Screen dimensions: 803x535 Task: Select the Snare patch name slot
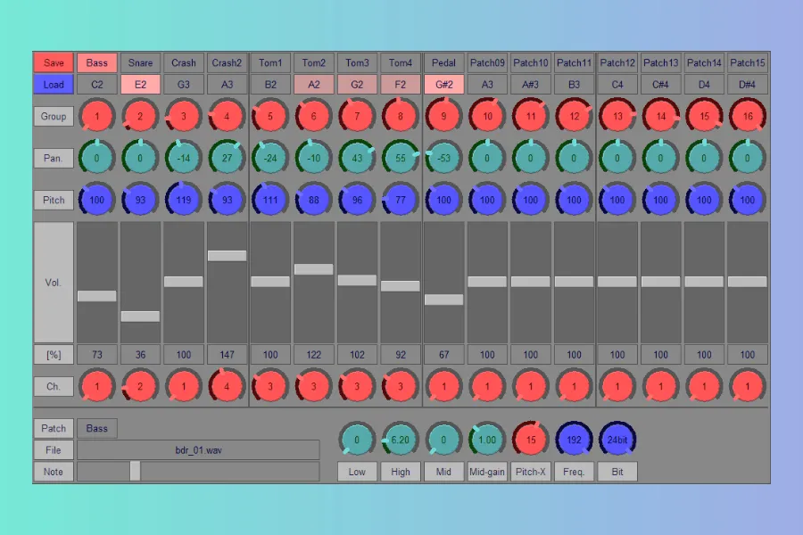click(x=140, y=63)
